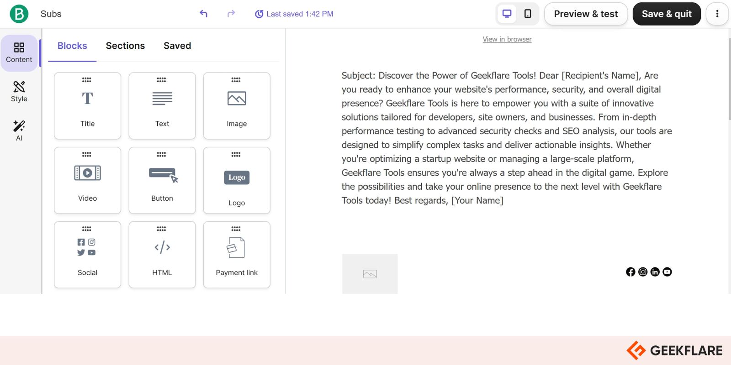
Task: Click the drag handle dots on Text block
Action: coord(161,80)
